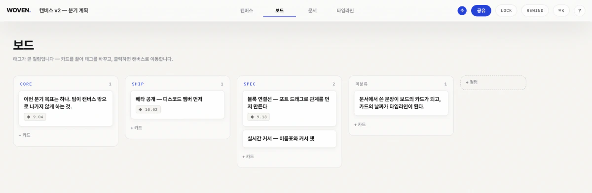Click the 9.18 date tag on SPEC card

pyautogui.click(x=259, y=117)
